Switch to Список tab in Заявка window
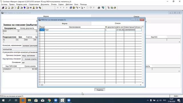Viewport: 183px width, 103px height. tap(136, 17)
